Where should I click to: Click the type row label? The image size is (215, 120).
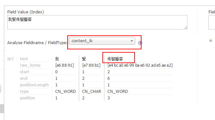[24, 92]
